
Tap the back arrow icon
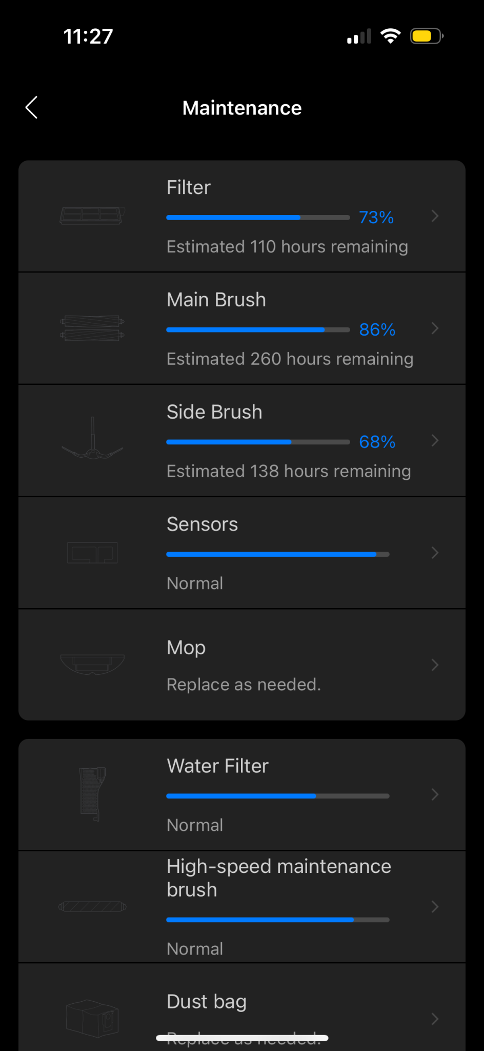[x=32, y=107]
